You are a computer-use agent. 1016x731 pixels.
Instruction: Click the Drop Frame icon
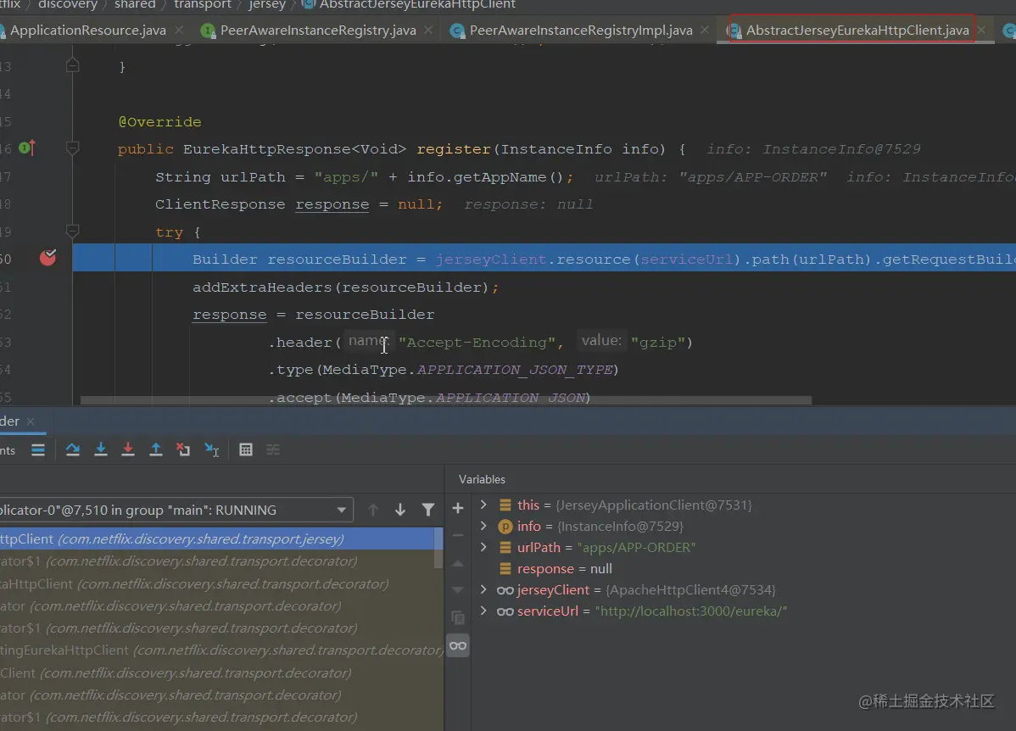(183, 449)
